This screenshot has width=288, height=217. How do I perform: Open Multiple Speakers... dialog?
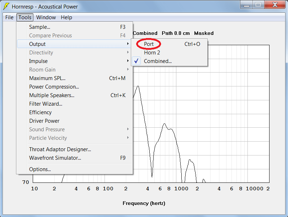pyautogui.click(x=75, y=95)
